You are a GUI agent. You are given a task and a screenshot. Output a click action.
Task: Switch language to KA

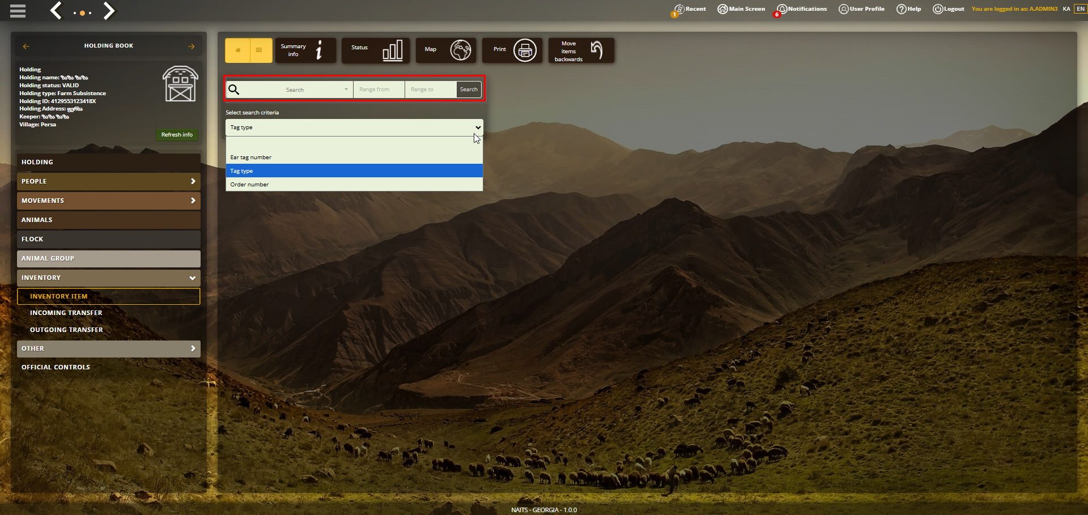click(x=1066, y=9)
